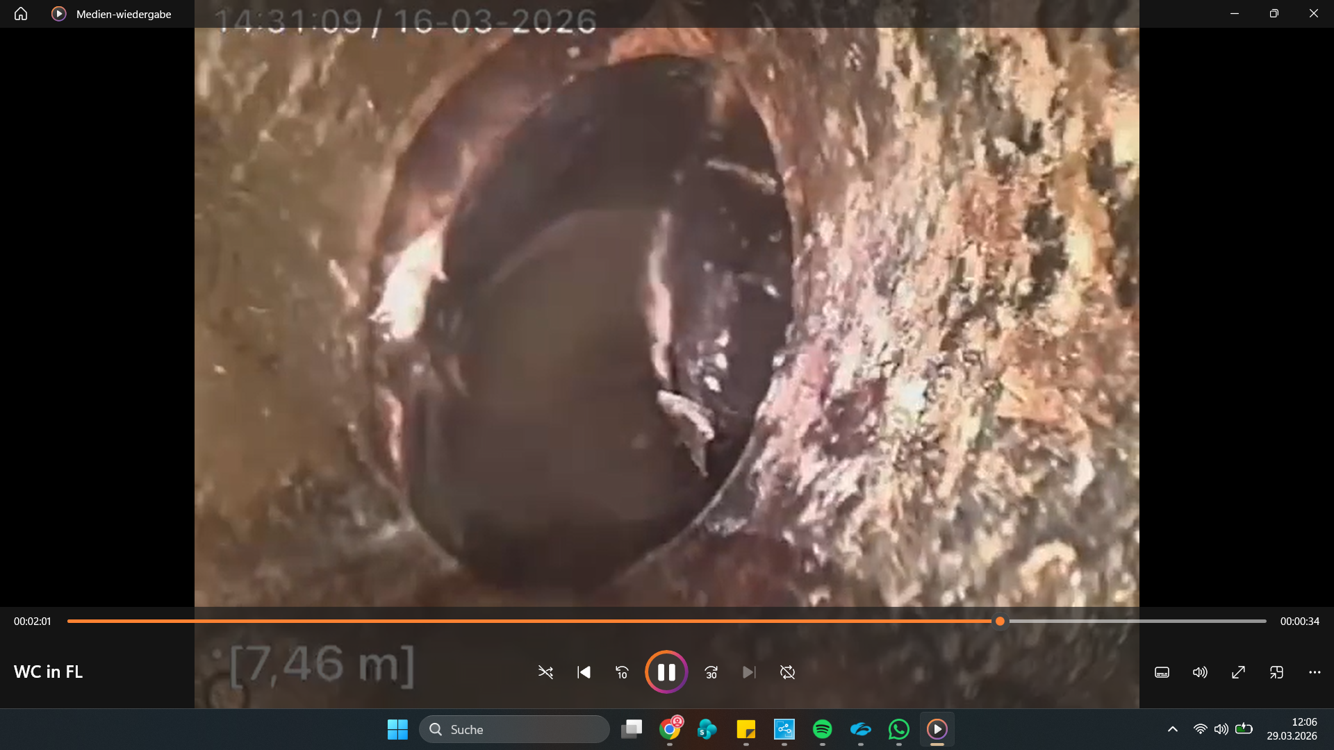Viewport: 1334px width, 750px height.
Task: Skip forward 30 seconds
Action: pos(711,672)
